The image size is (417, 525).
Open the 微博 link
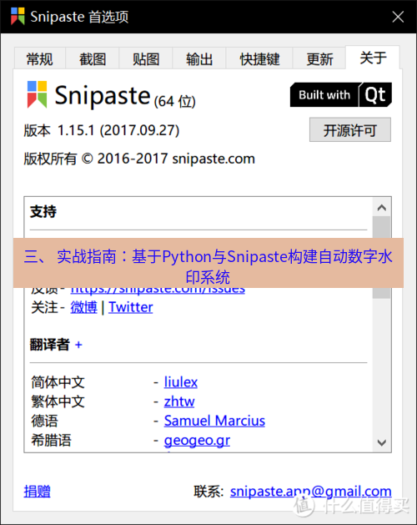click(83, 307)
